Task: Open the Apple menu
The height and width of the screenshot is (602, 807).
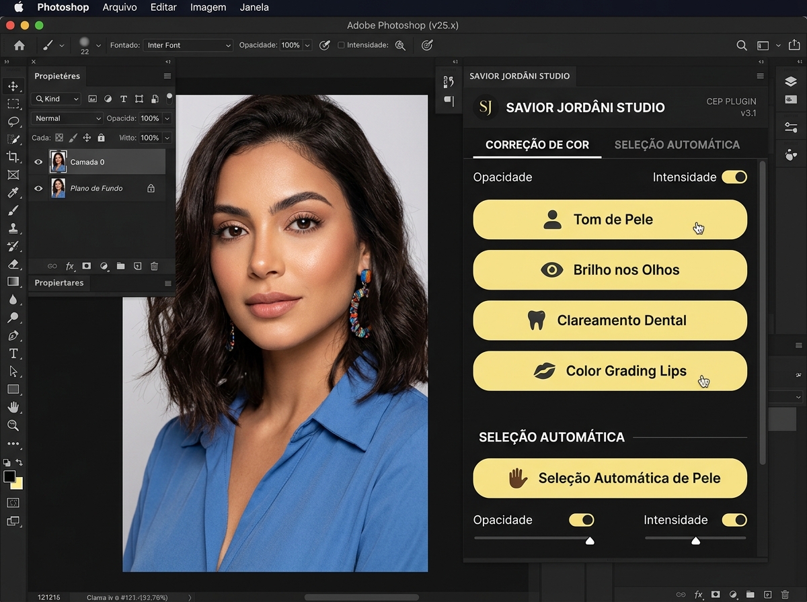Action: 18,7
